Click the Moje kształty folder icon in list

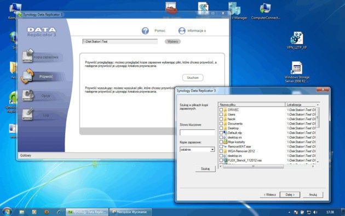click(225, 142)
